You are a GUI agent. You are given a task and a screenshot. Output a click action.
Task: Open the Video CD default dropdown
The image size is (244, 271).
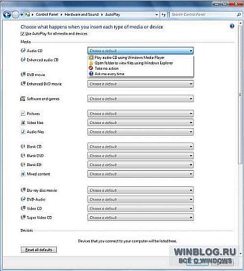click(141, 209)
